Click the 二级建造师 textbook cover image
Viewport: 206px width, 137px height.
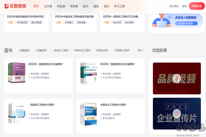[x=89, y=73]
